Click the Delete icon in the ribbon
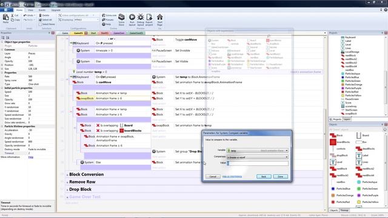The height and width of the screenshot is (218, 388). pyautogui.click(x=41, y=15)
